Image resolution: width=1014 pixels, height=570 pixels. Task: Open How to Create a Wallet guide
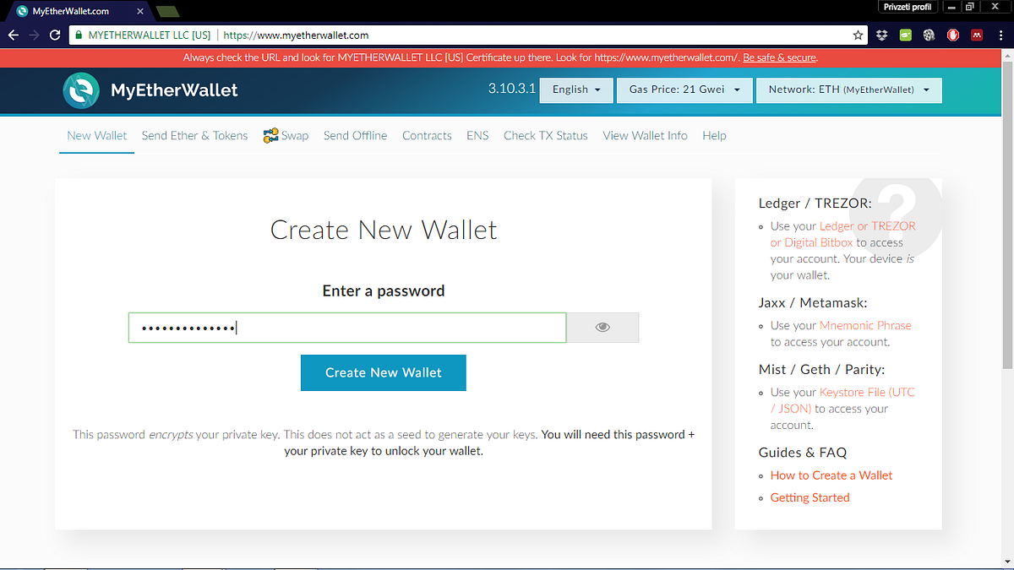tap(831, 475)
